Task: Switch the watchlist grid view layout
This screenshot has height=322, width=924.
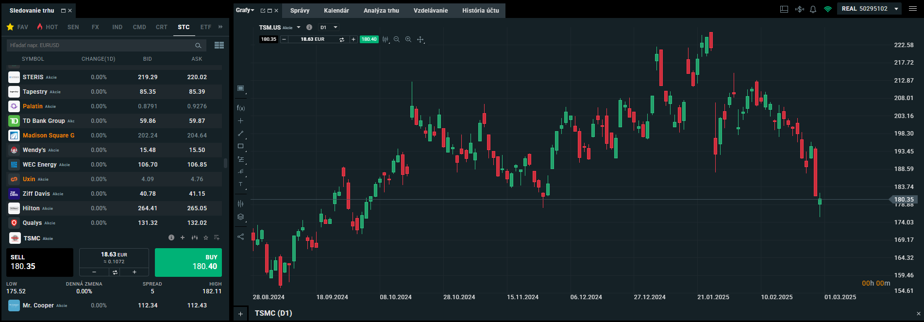Action: click(x=219, y=45)
